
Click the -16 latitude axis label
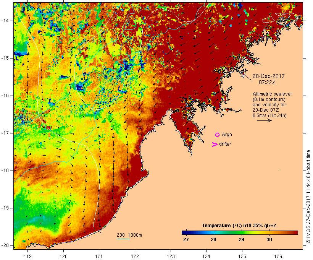(x=5, y=96)
